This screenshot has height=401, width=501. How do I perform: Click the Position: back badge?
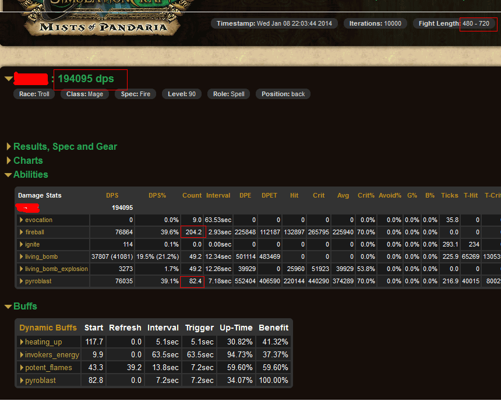pyautogui.click(x=283, y=94)
